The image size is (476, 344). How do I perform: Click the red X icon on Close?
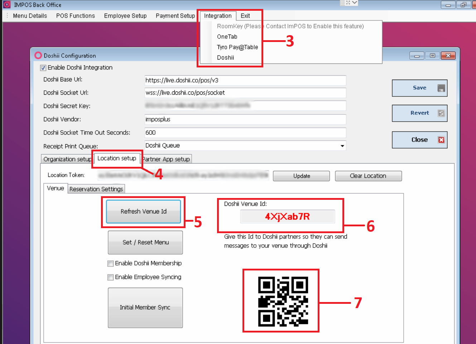(441, 140)
